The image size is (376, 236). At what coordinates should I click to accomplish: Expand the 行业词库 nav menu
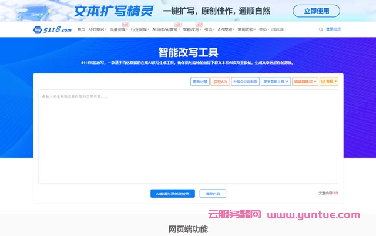coord(140,29)
